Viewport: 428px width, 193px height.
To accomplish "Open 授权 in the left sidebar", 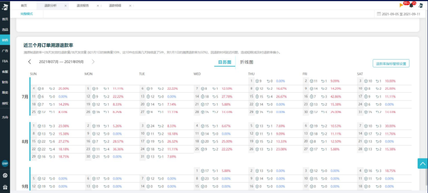I will pyautogui.click(x=5, y=103).
